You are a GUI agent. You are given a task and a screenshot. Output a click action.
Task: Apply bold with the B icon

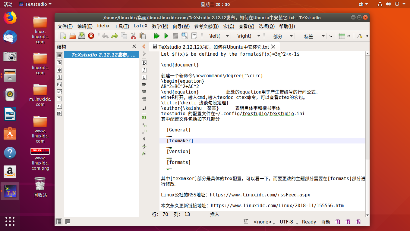click(x=144, y=63)
